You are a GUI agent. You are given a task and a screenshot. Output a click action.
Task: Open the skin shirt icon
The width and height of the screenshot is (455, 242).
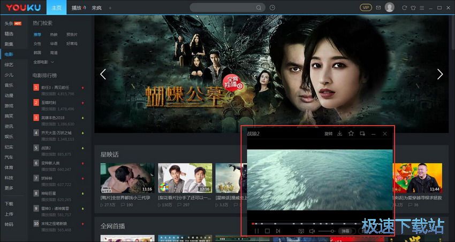coord(413,8)
